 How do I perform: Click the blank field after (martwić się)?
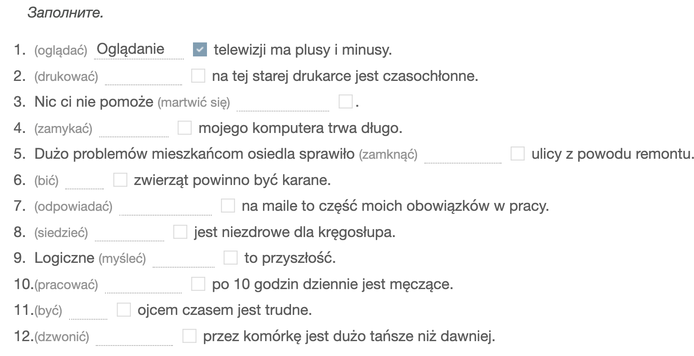tap(283, 102)
